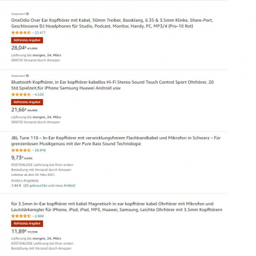The width and height of the screenshot is (256, 256).
Task: Click the info icon next to first Gesponsert label
Action: click(x=27, y=14)
